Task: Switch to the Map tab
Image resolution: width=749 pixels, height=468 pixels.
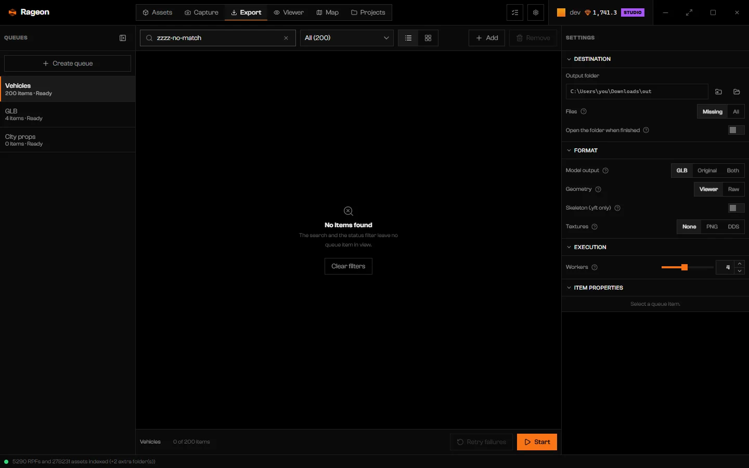Action: [328, 12]
